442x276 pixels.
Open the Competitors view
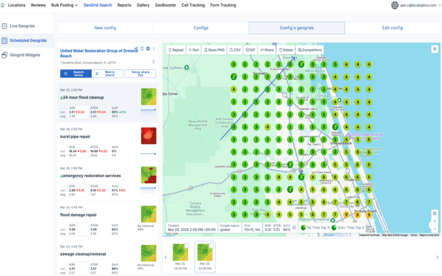coord(310,50)
